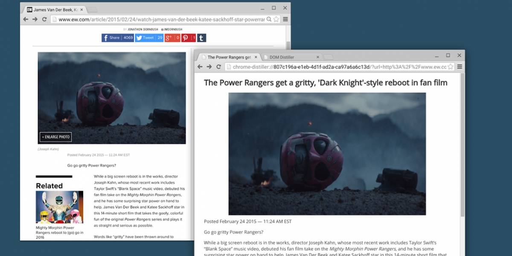Minimize the distiller window

[x=436, y=55]
